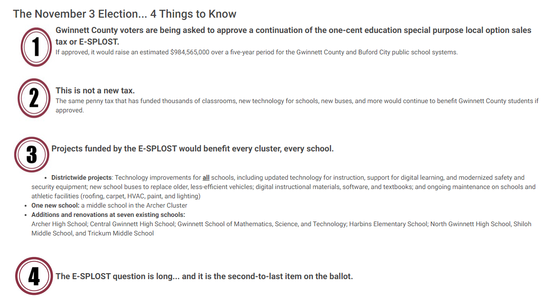The image size is (550, 307).
Task: Click the underlined word "all"
Action: click(205, 177)
